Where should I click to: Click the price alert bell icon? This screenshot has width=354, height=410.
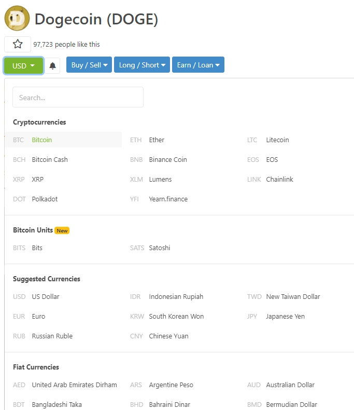[53, 65]
